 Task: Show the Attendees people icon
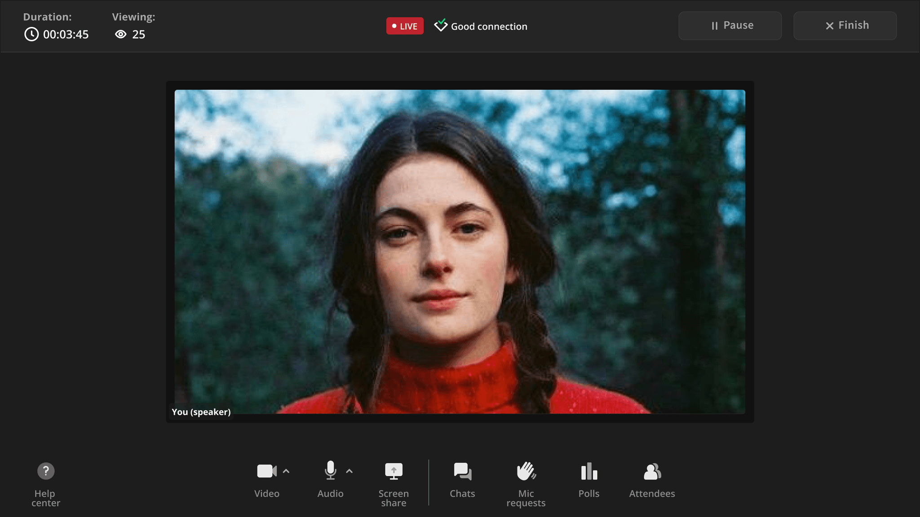[x=652, y=471]
